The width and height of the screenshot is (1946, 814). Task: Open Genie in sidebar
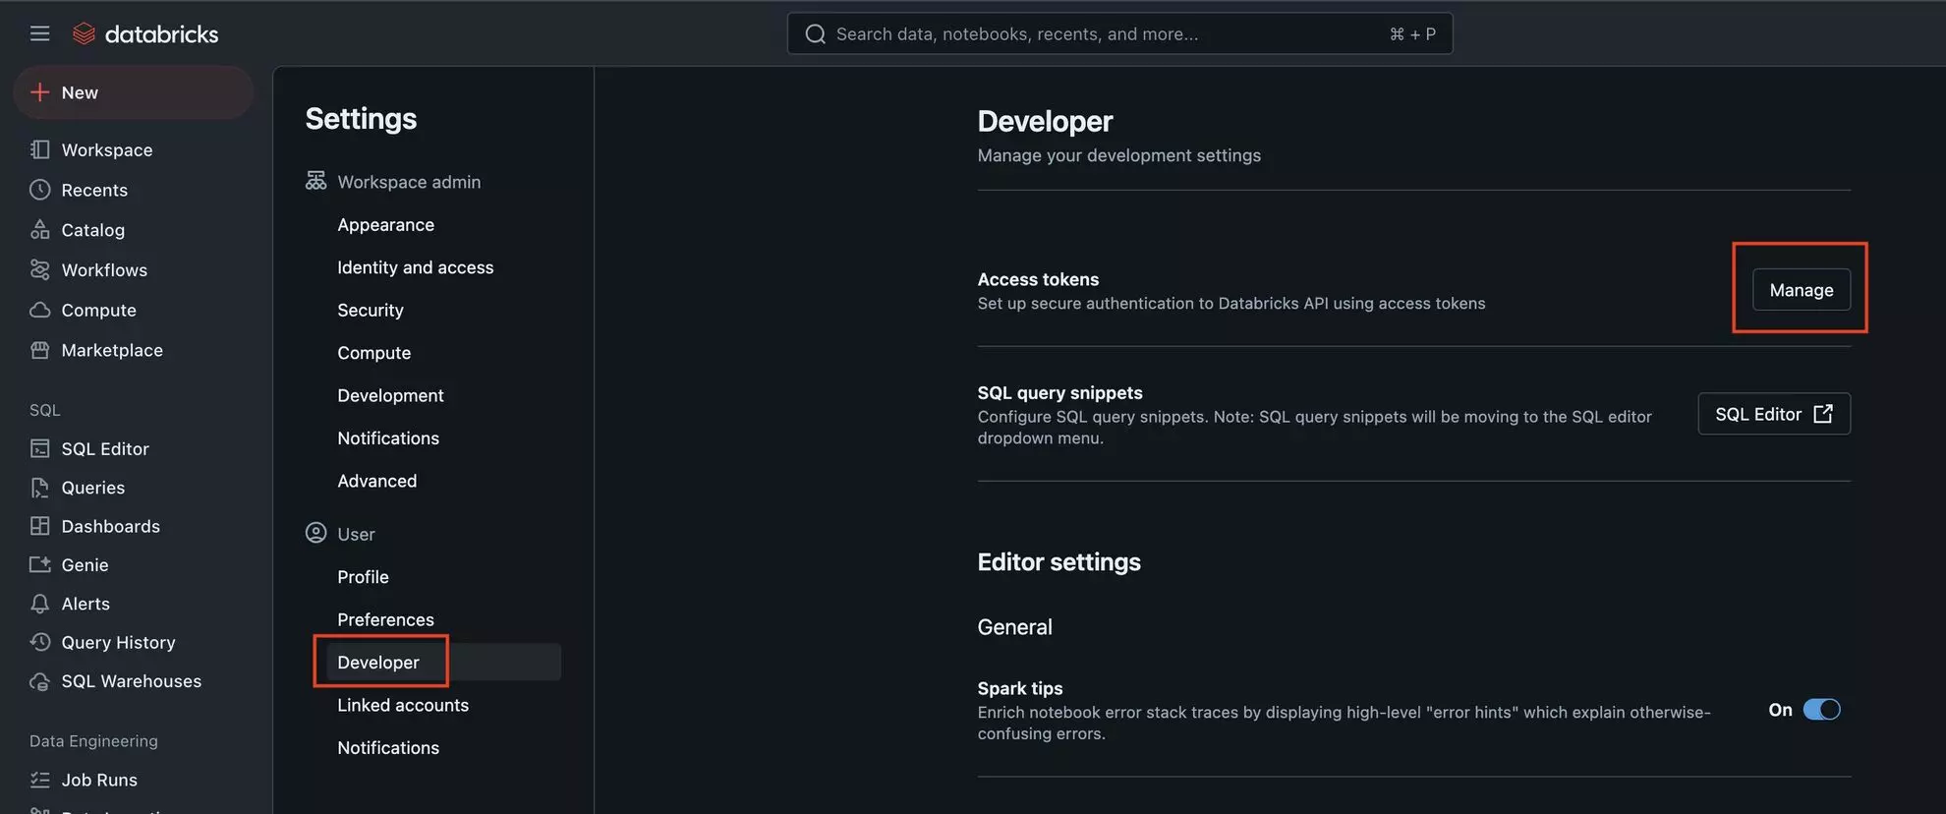(85, 565)
